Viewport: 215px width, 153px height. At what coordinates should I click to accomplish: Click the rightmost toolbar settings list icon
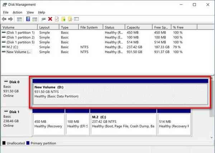coord(76,19)
